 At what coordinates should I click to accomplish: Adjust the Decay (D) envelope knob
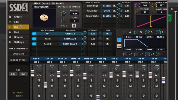pos(136,32)
